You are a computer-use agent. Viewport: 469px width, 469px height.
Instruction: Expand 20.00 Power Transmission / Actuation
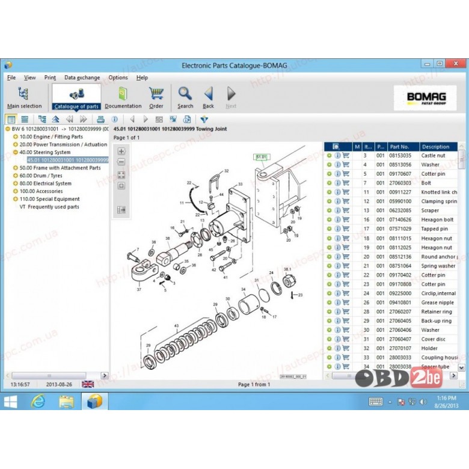point(16,144)
